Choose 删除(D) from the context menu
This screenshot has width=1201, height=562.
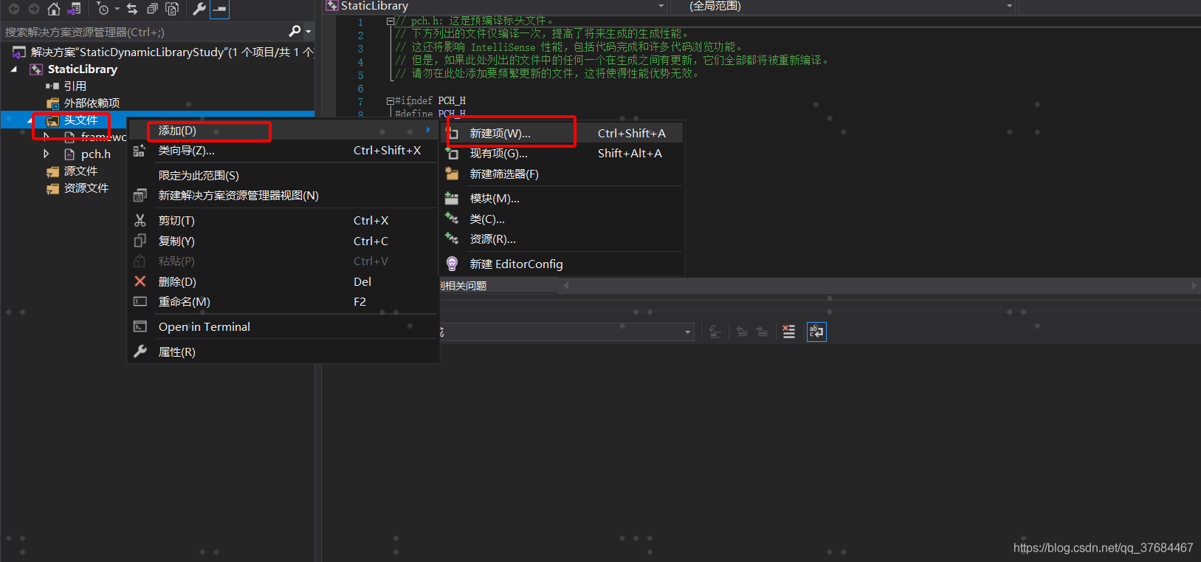pyautogui.click(x=283, y=282)
